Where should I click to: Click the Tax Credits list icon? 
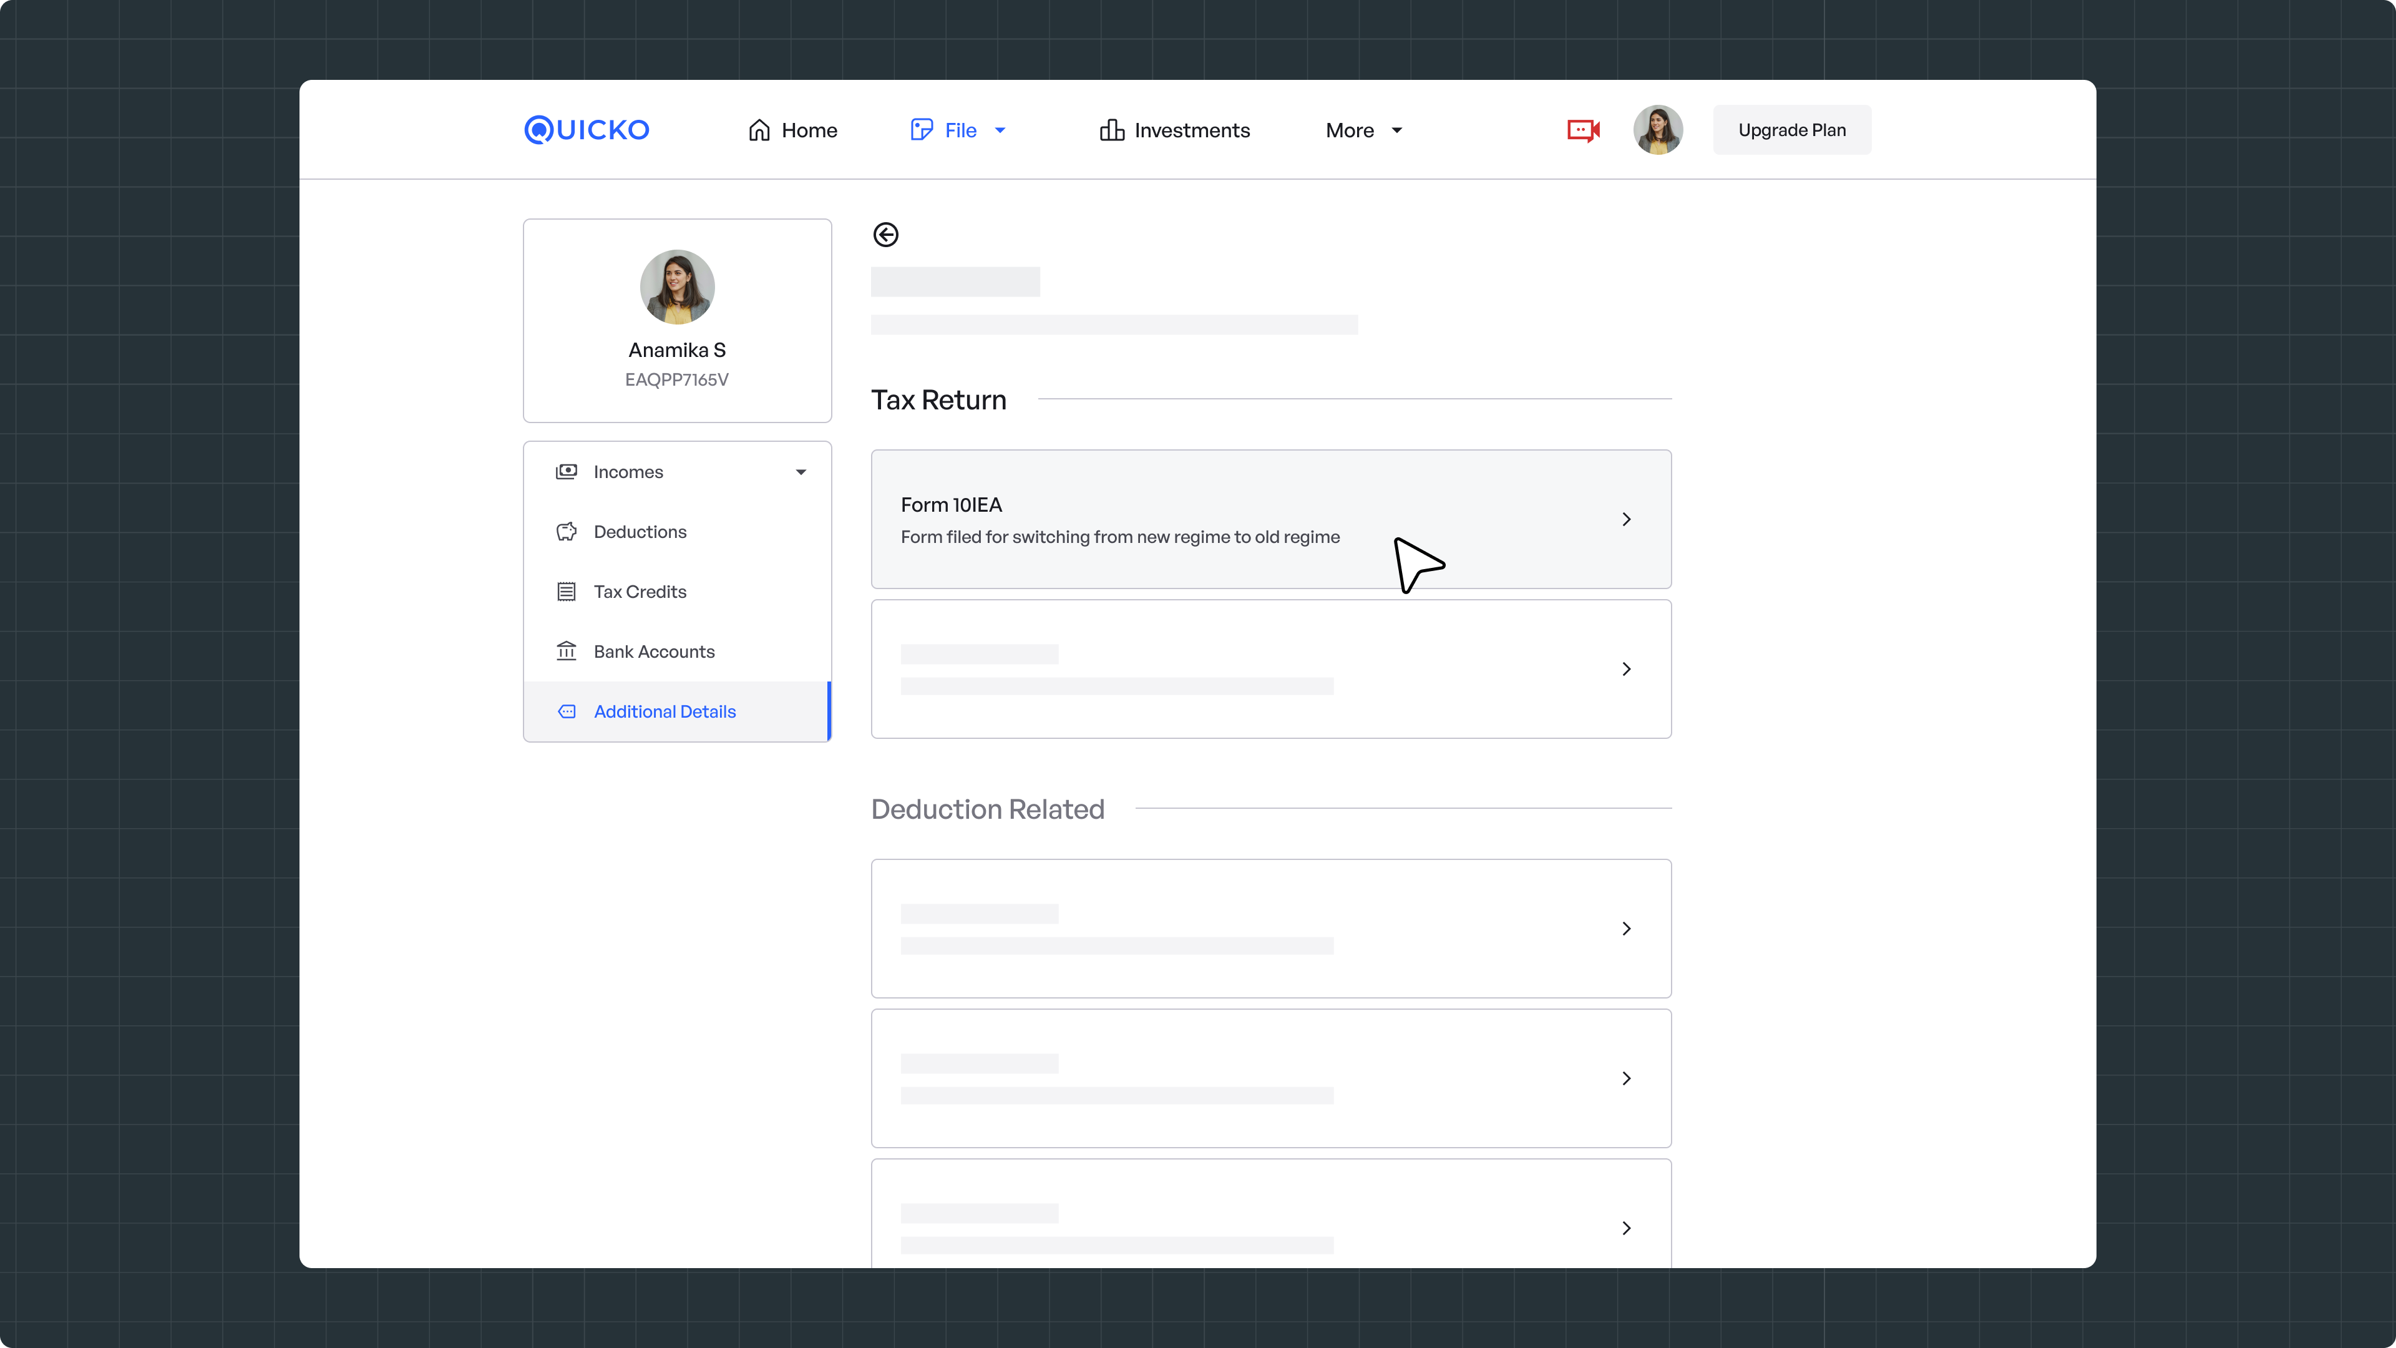(567, 592)
